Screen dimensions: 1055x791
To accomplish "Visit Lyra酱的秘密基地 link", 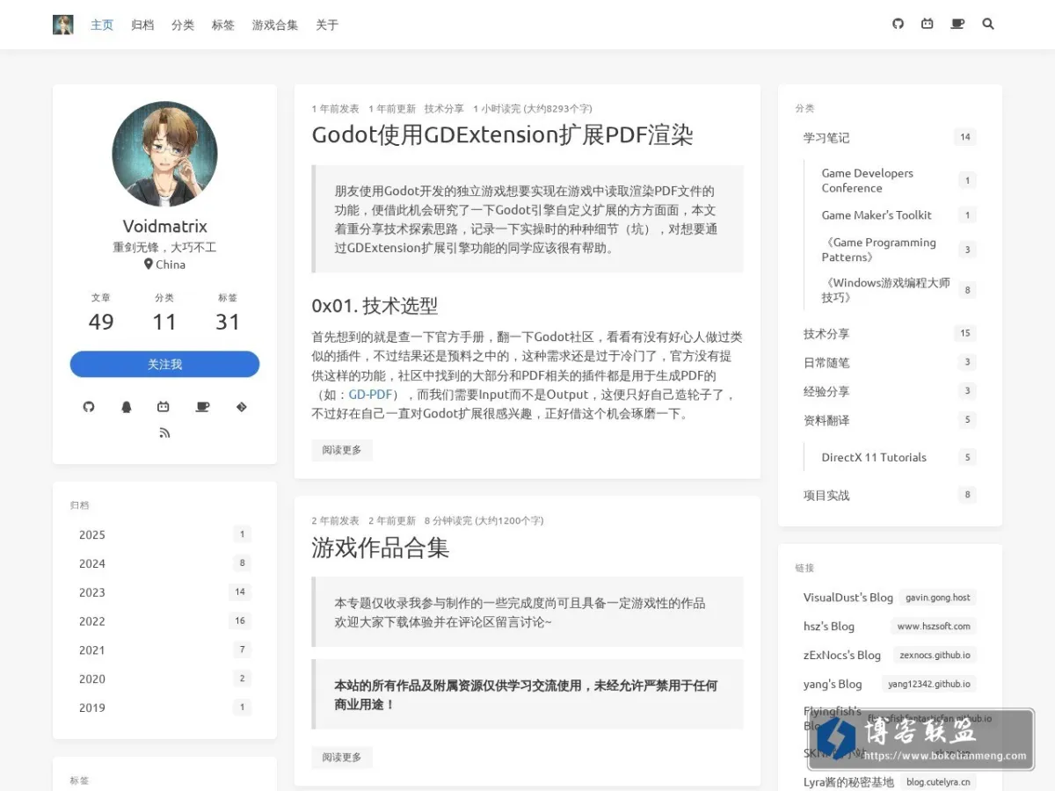I will click(890, 781).
